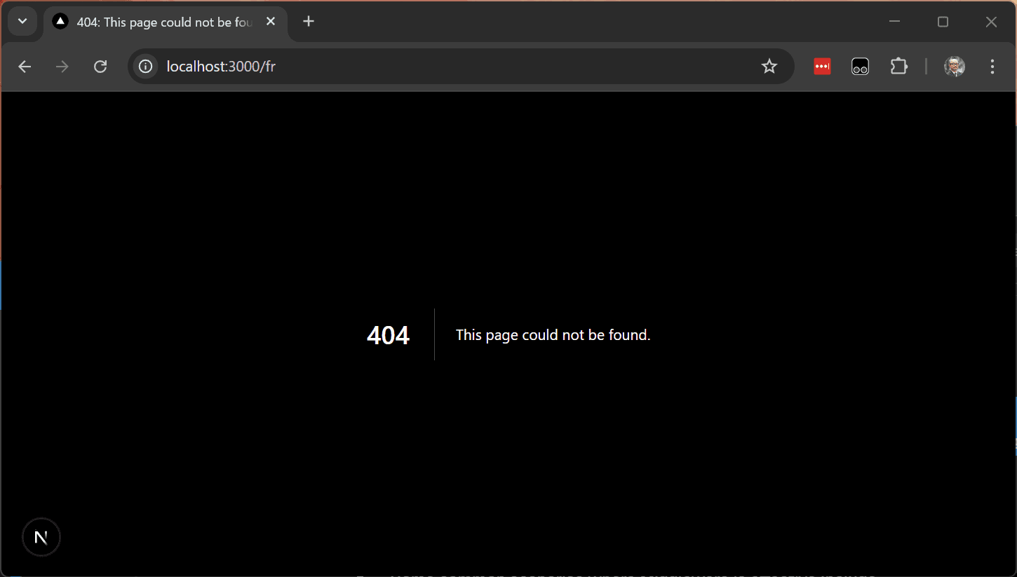Expand the tab search dropdown
Viewport: 1017px width, 577px height.
click(x=22, y=22)
